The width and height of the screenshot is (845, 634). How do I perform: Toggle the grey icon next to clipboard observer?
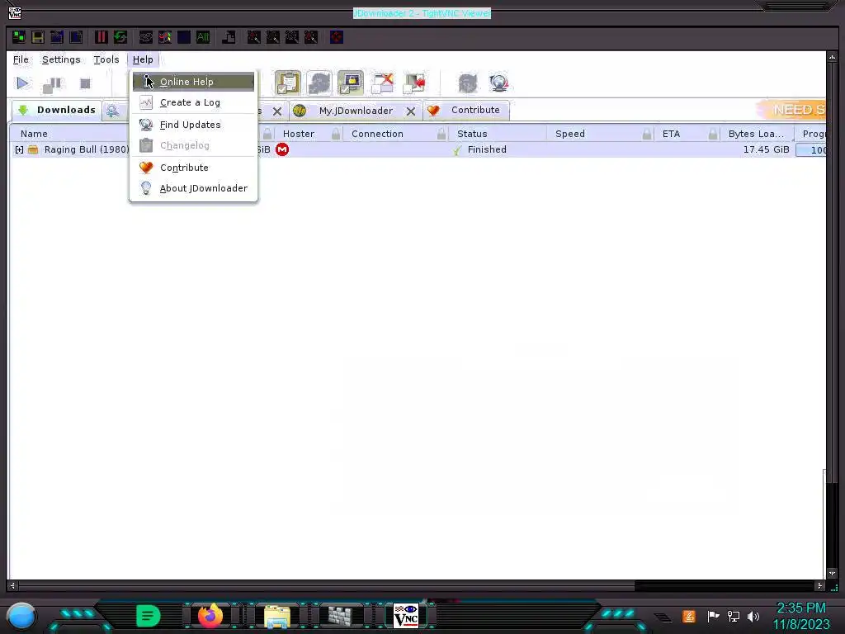319,83
